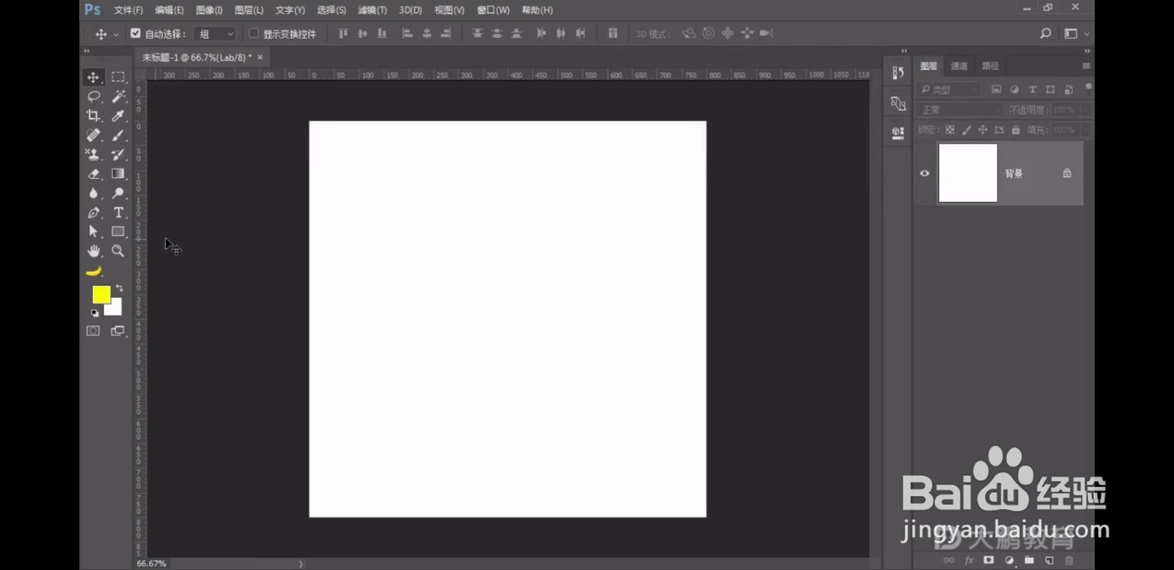Open the 3D panel icon
This screenshot has height=570, width=1174.
(898, 133)
